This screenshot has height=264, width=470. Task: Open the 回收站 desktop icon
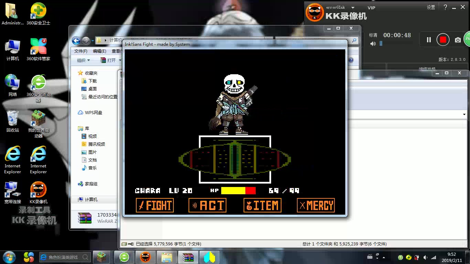(13, 121)
